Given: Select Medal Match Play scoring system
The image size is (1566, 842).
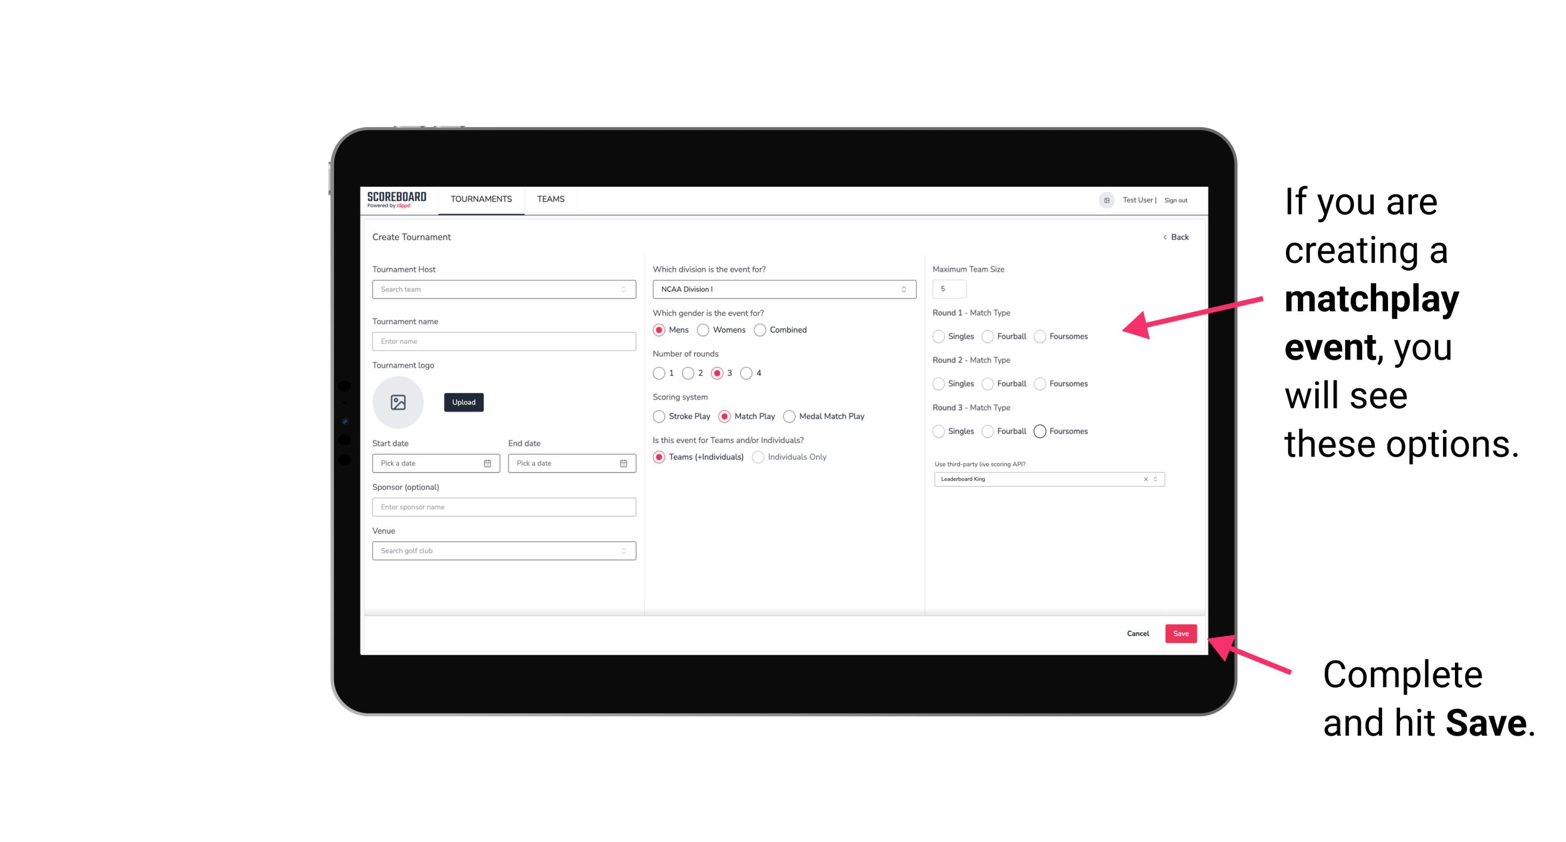Looking at the screenshot, I should [x=789, y=416].
